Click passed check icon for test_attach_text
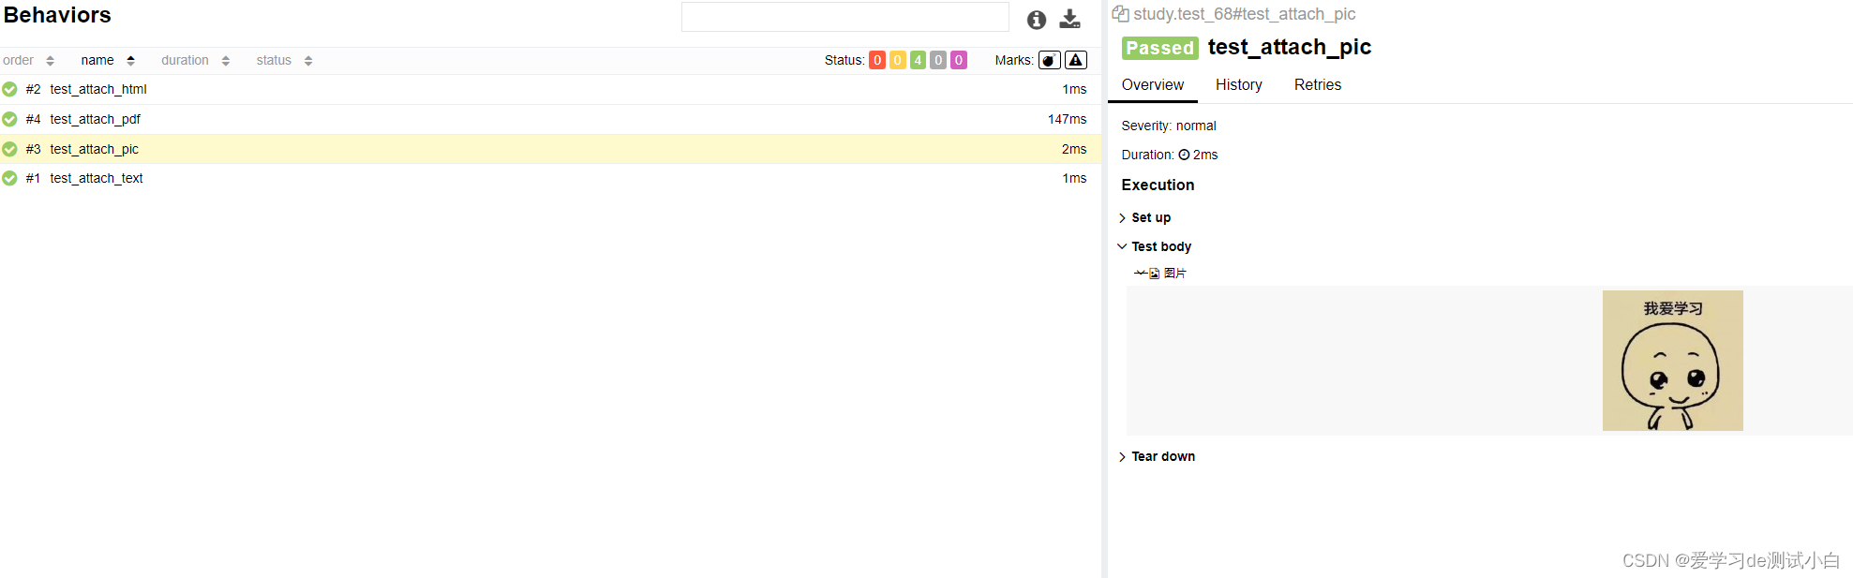 point(9,178)
